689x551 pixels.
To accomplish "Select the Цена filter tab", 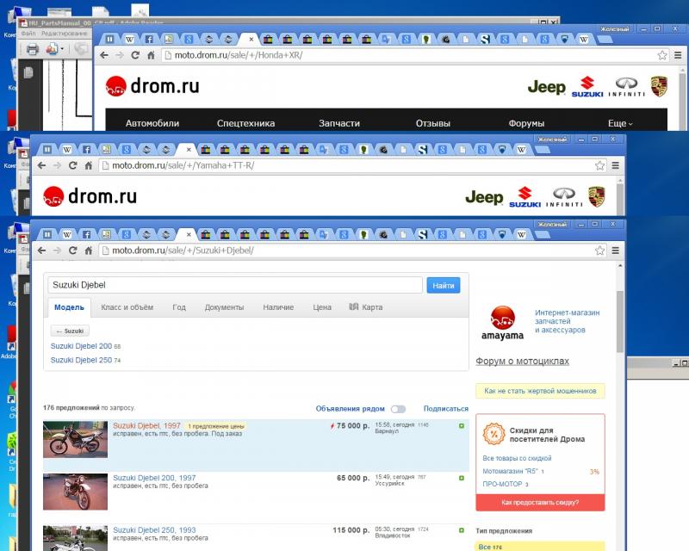I will coord(322,307).
